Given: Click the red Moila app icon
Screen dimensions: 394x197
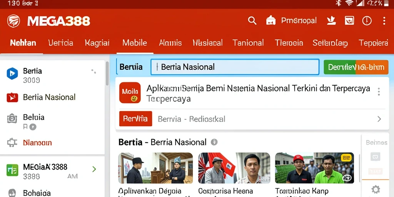Looking at the screenshot, I should [x=130, y=93].
